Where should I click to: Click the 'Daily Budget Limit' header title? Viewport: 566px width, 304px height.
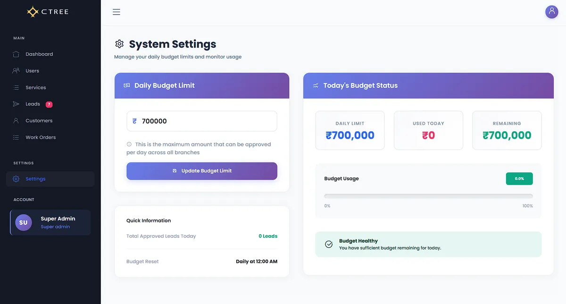pyautogui.click(x=165, y=85)
